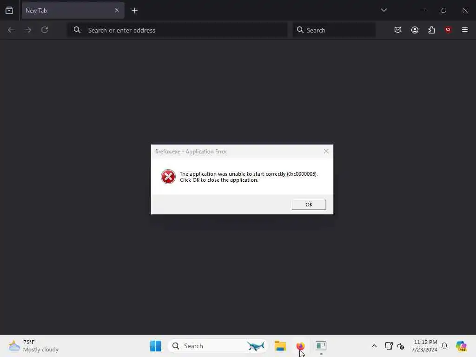Click the dialog title 'firefox.exe - Application Error'
This screenshot has height=357, width=476.
pyautogui.click(x=191, y=152)
